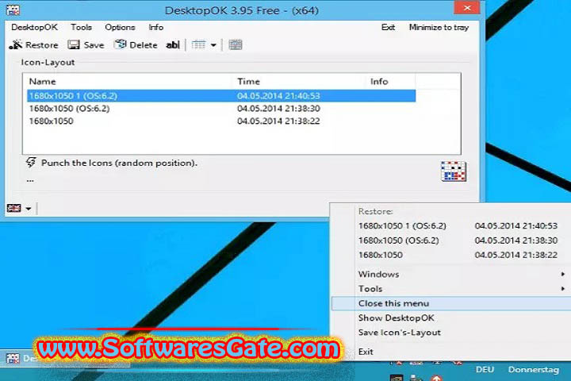Click the language flag icon
The height and width of the screenshot is (381, 571).
tap(14, 208)
